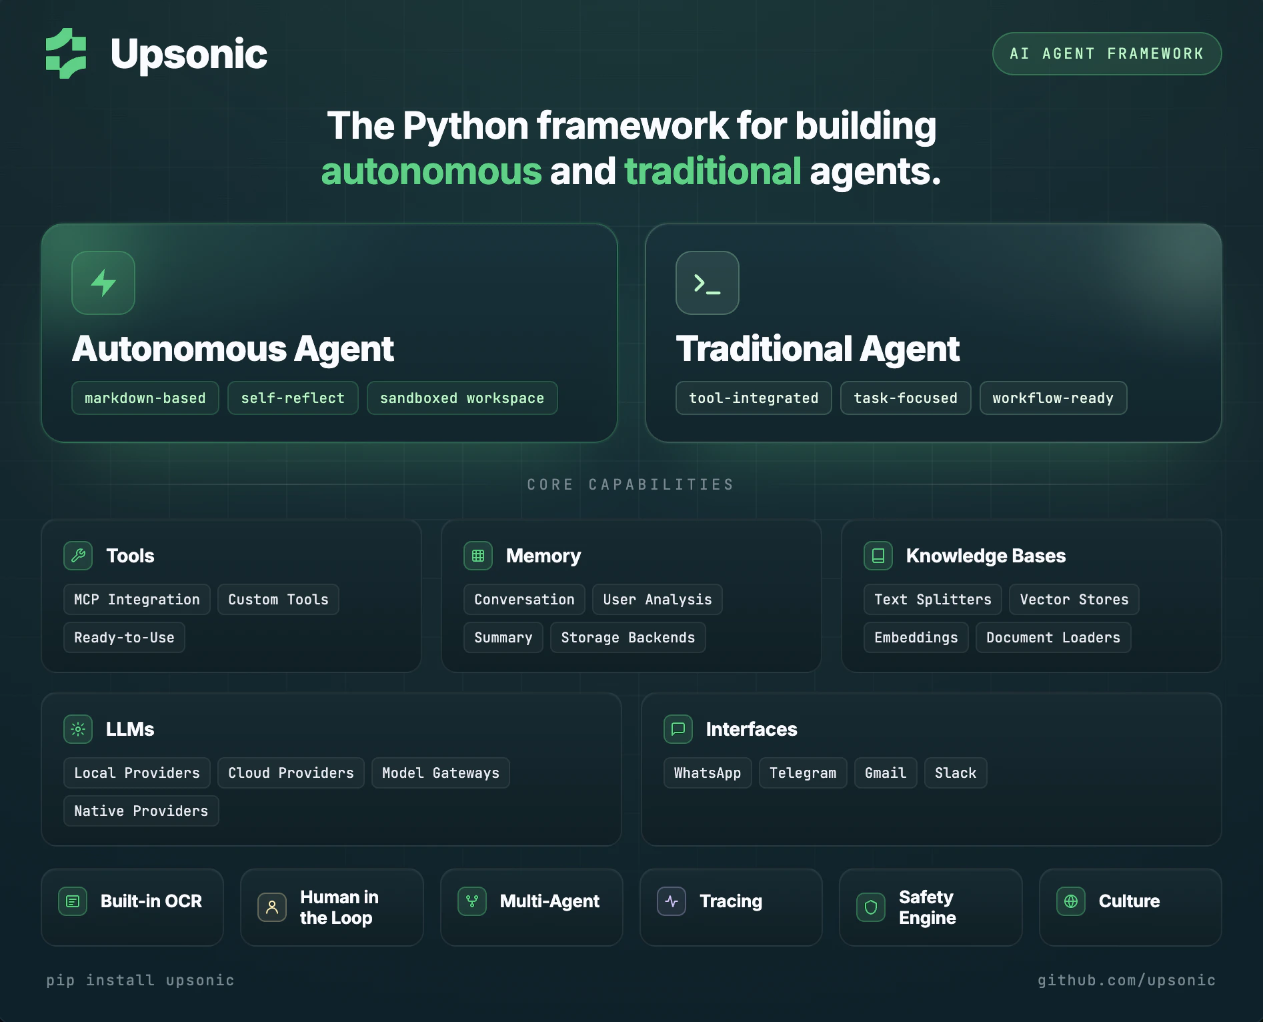Click the Built-in OCR label

(151, 901)
